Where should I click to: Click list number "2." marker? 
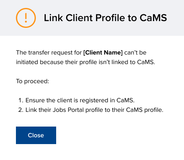coord(21,110)
